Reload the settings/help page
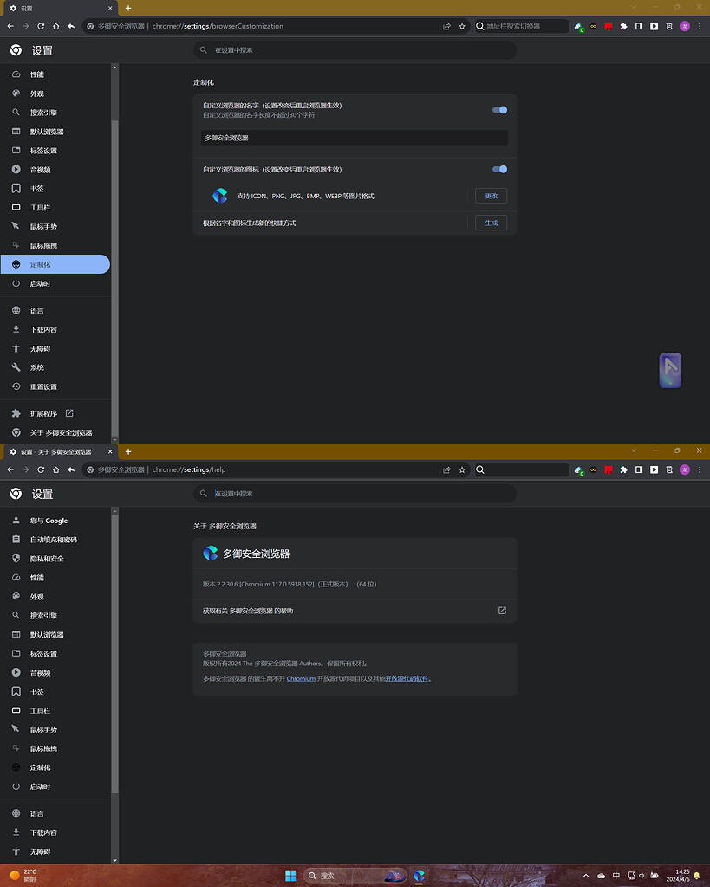The image size is (710, 887). pyautogui.click(x=41, y=469)
